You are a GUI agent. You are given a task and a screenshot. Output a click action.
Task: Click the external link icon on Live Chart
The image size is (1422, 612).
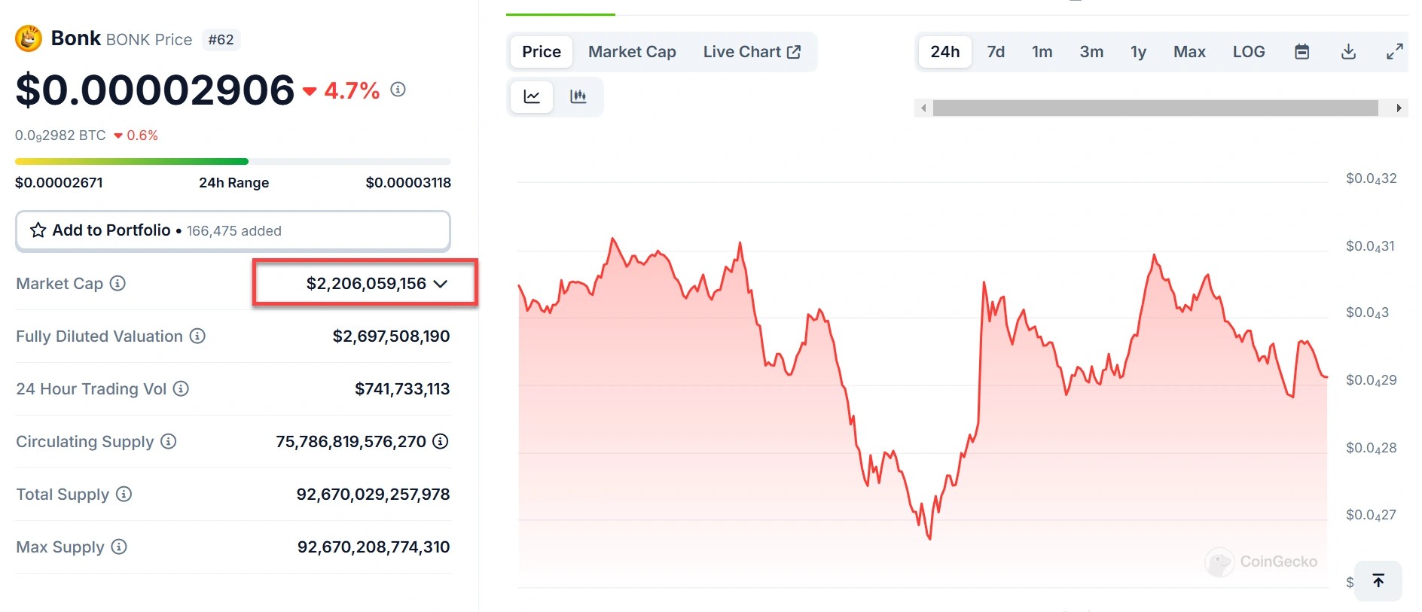794,52
